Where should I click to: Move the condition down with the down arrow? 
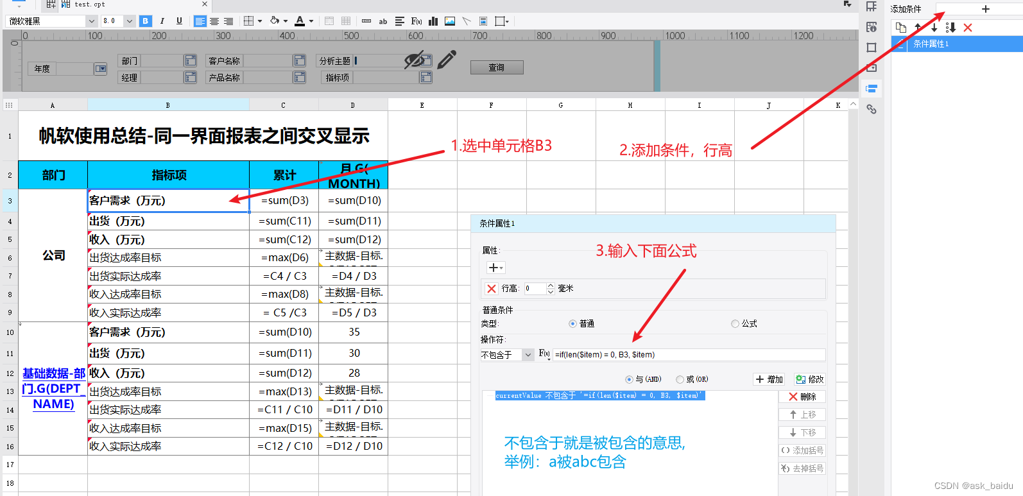[x=934, y=27]
